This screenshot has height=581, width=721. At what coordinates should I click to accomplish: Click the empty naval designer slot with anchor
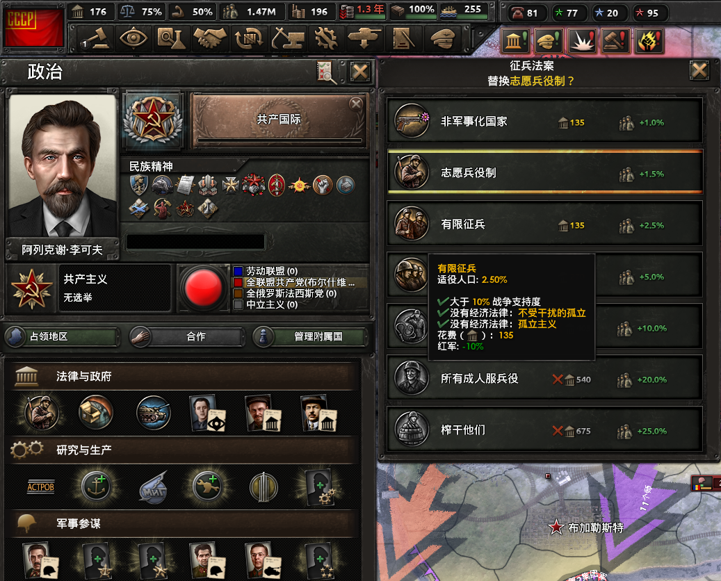tap(97, 486)
